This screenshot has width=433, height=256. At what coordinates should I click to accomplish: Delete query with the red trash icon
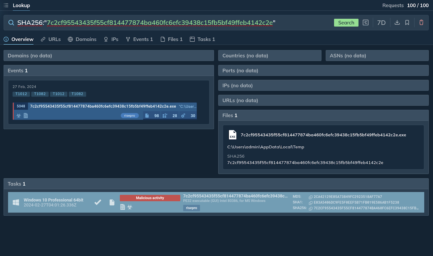pos(421,23)
